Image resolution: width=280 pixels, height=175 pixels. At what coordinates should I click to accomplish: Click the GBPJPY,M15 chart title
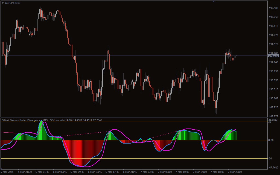[x=13, y=3]
